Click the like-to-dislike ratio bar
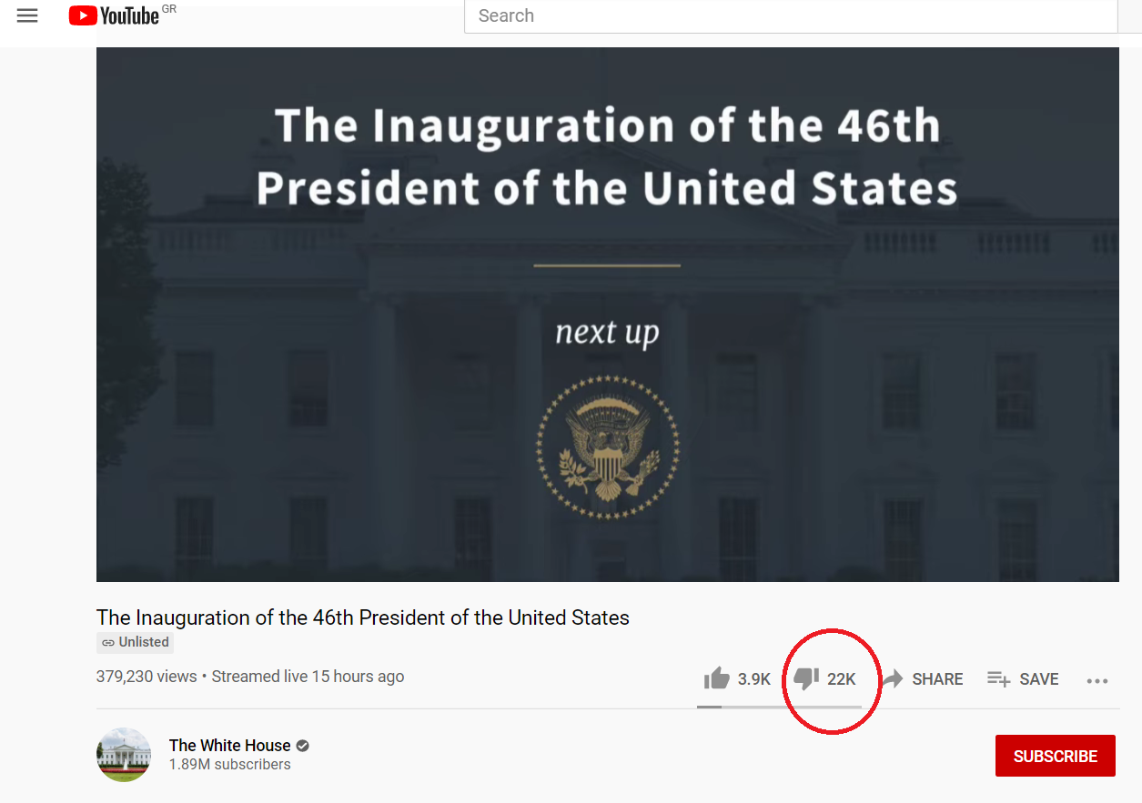This screenshot has width=1142, height=803. [779, 706]
